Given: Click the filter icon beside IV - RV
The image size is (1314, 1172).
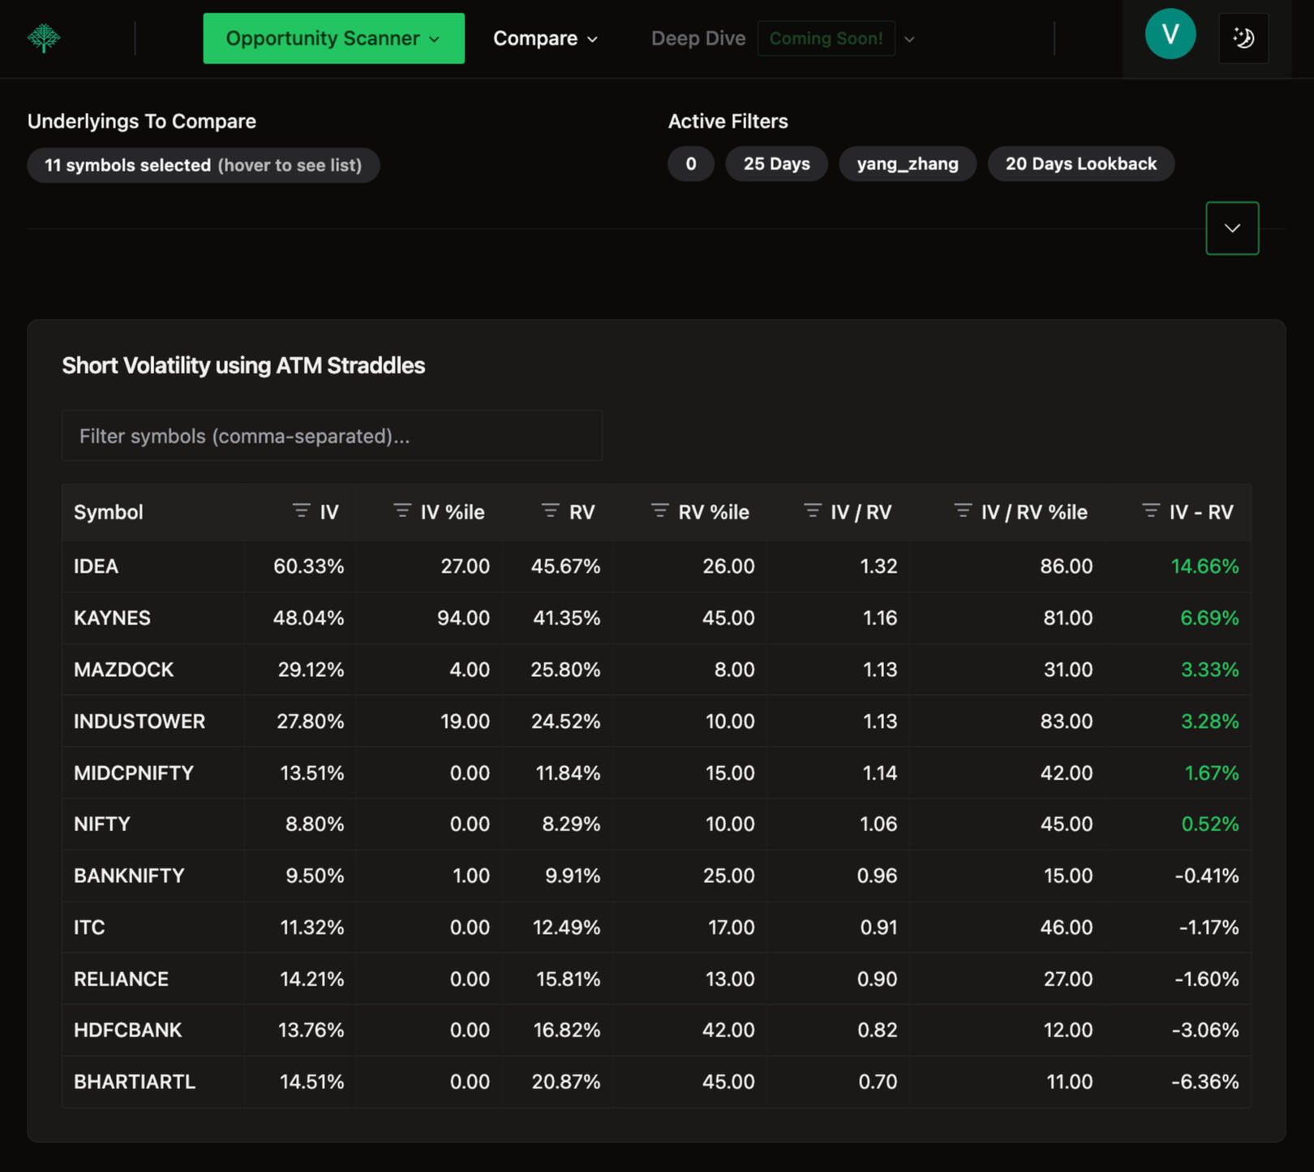Looking at the screenshot, I should coord(1150,511).
